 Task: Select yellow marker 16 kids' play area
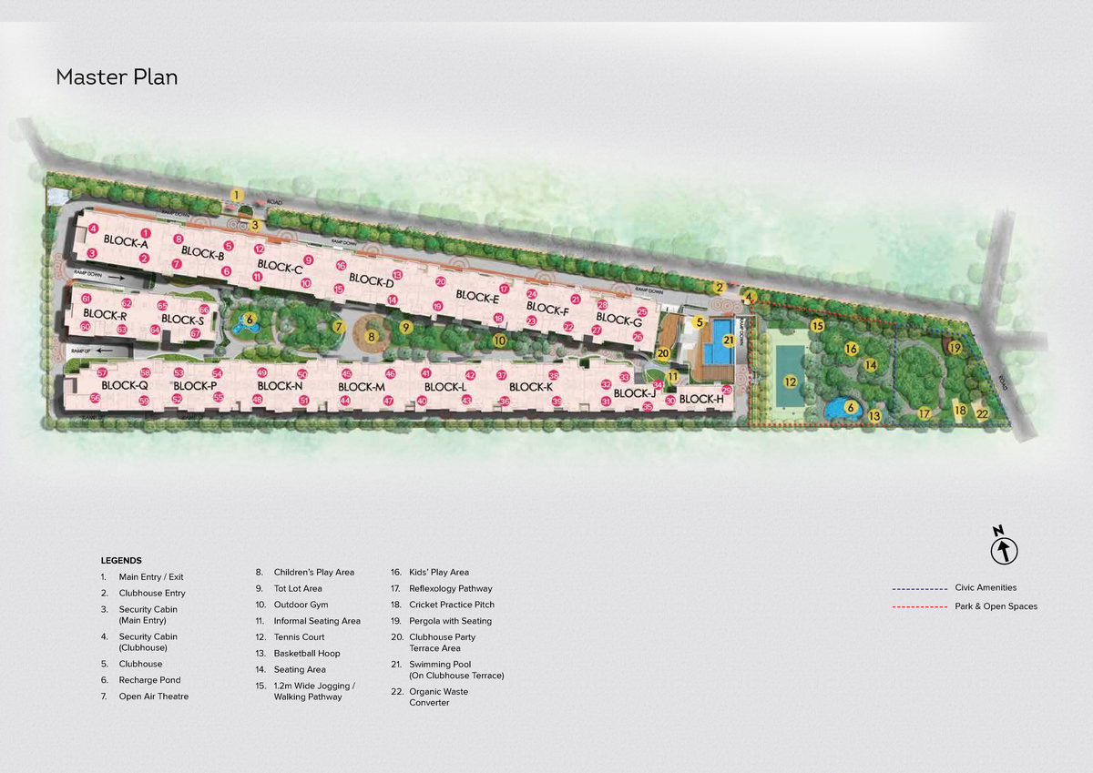pyautogui.click(x=851, y=349)
